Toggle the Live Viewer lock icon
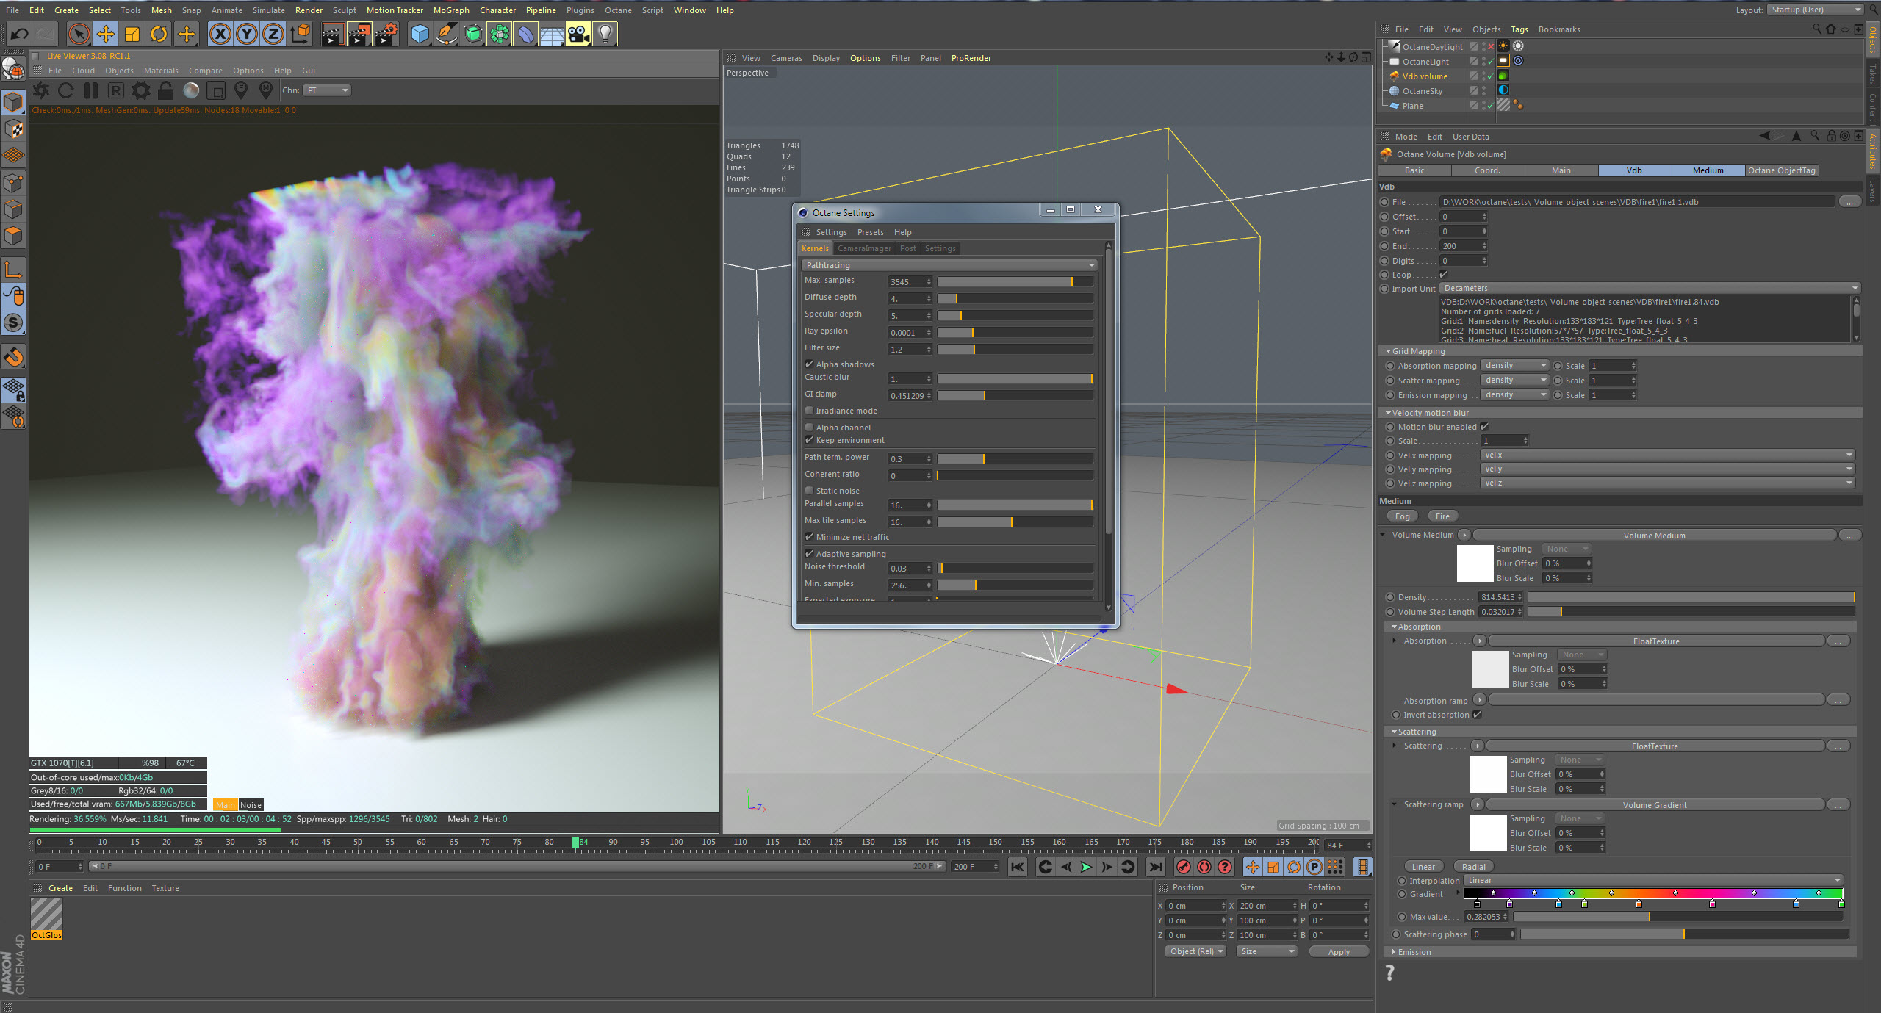 (x=166, y=90)
